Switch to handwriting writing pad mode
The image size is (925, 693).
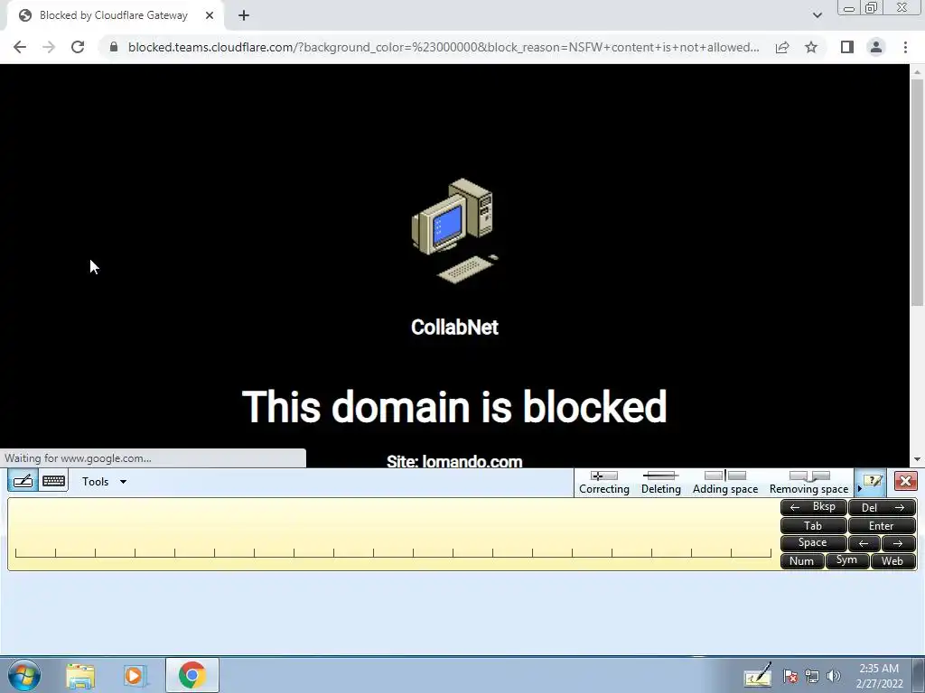pos(23,481)
